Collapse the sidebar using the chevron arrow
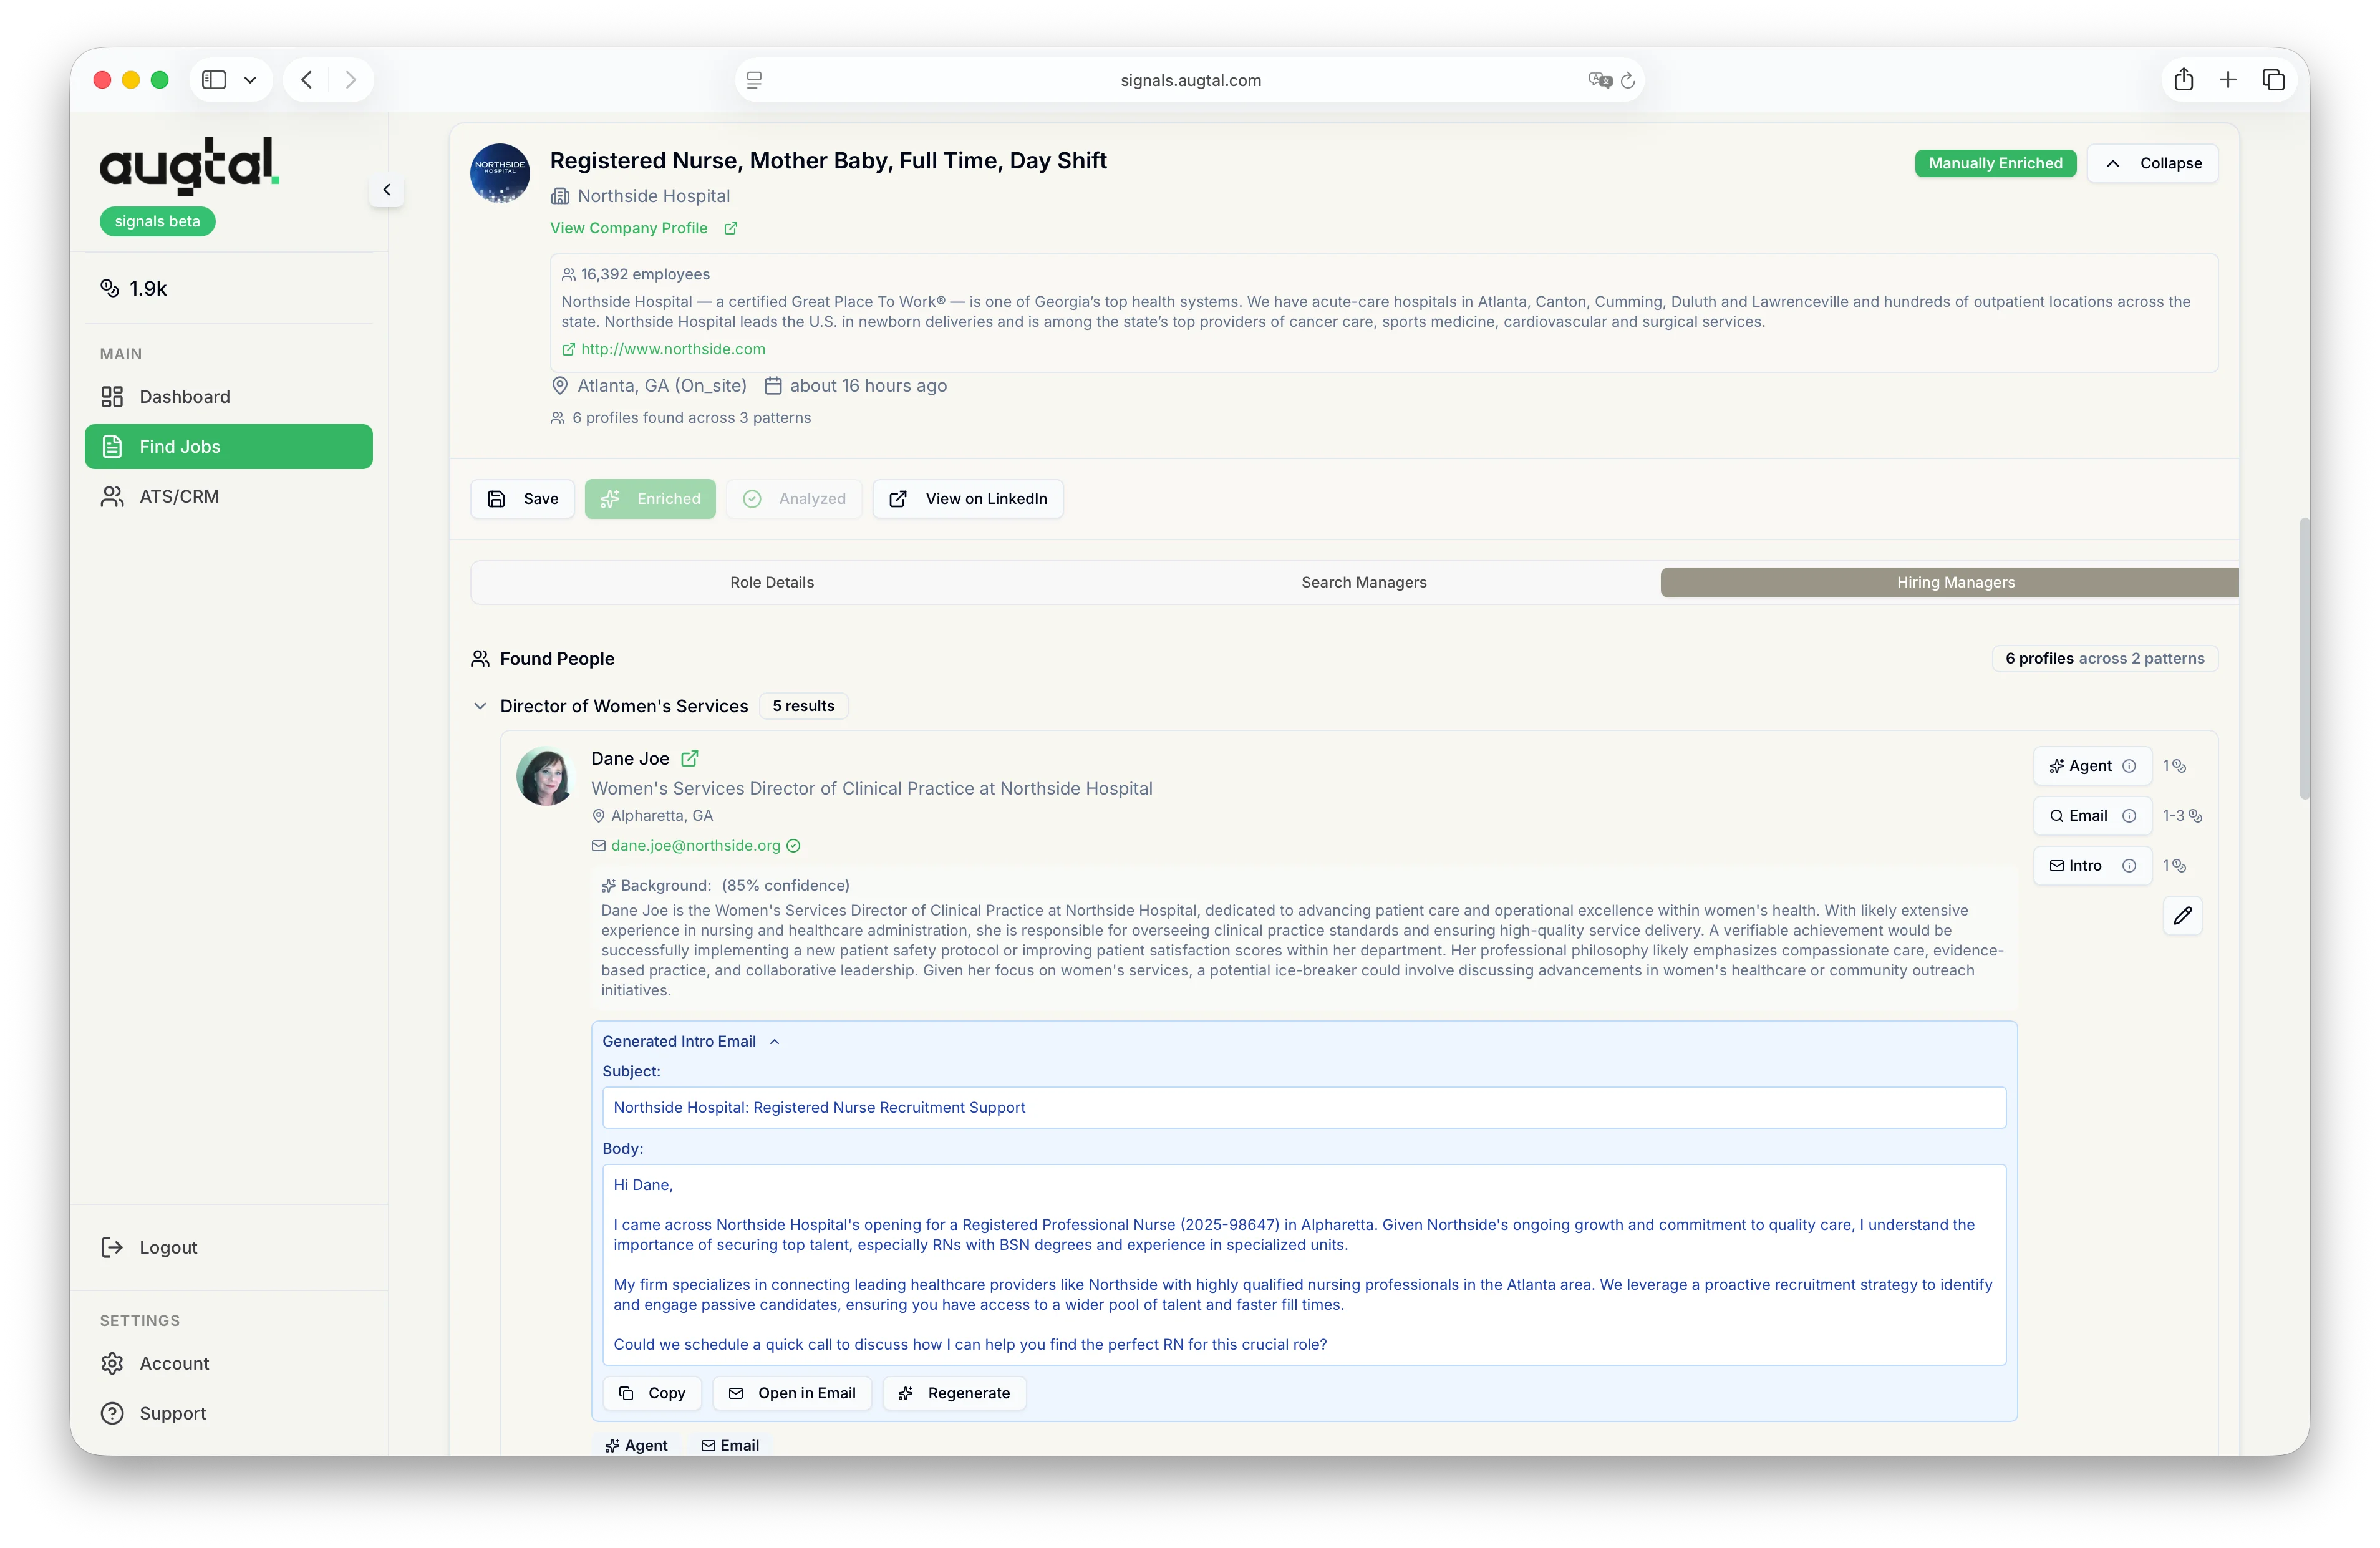Screen dimensions: 2380x1548 (386, 190)
